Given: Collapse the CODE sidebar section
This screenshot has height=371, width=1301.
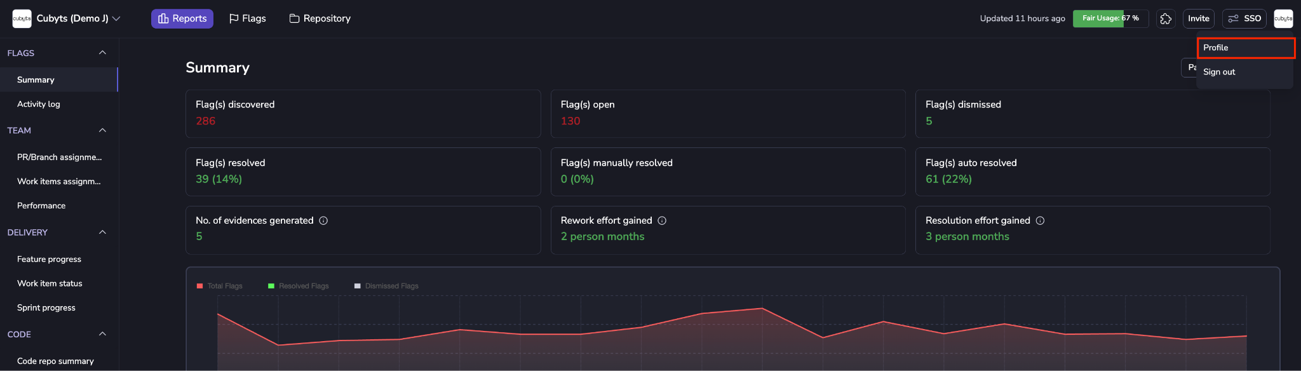Looking at the screenshot, I should (x=102, y=334).
